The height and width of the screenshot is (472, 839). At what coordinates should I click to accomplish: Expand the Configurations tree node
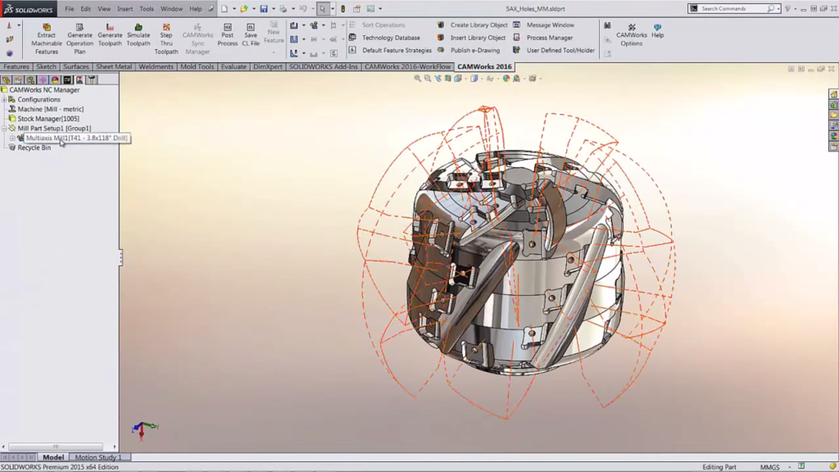(4, 99)
